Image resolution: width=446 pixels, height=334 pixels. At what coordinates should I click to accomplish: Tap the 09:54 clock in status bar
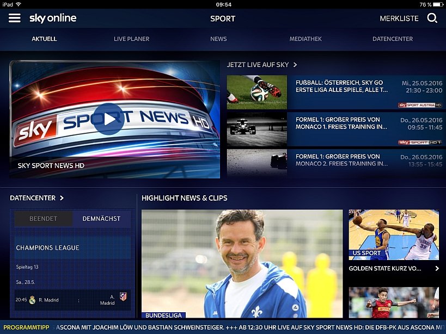click(x=224, y=4)
